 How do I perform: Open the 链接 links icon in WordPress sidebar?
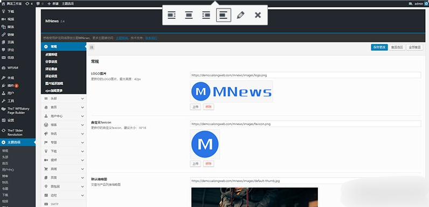pyautogui.click(x=4, y=34)
